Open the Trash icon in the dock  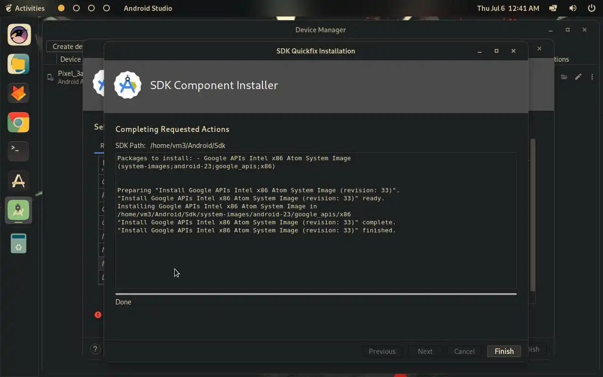[x=19, y=243]
